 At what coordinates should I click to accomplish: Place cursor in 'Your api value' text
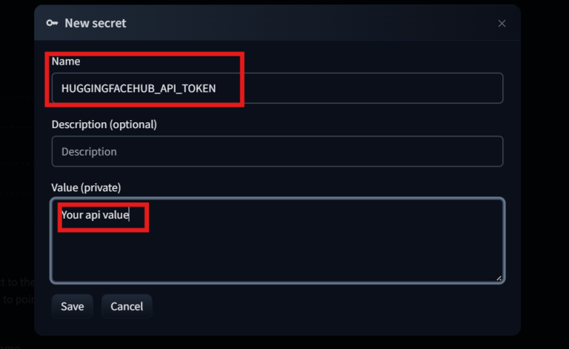pyautogui.click(x=95, y=216)
